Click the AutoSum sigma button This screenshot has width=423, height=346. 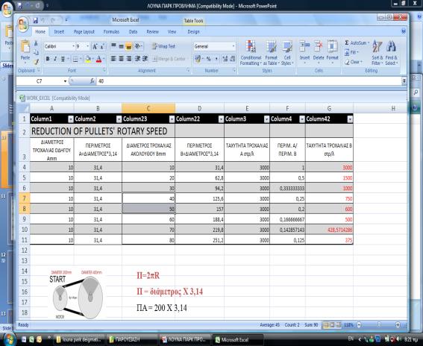tap(356, 43)
